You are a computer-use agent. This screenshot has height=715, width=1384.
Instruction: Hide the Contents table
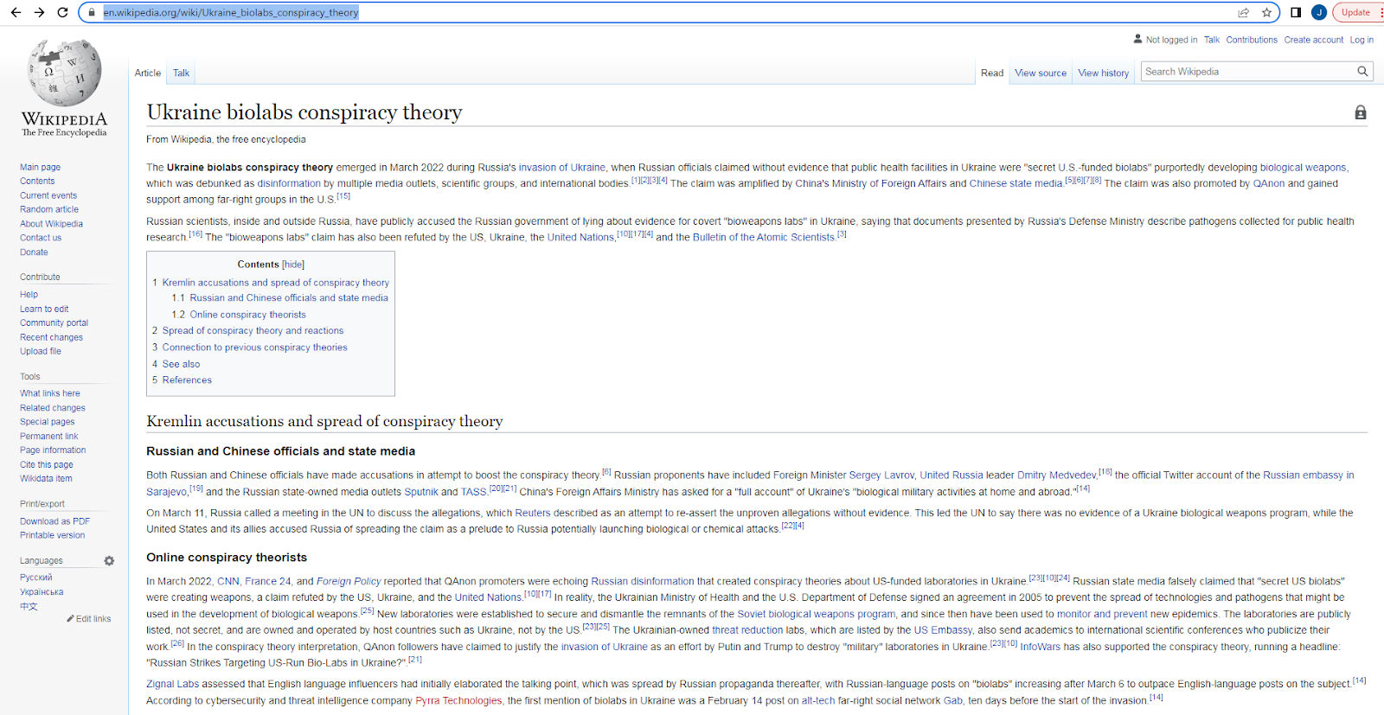point(293,265)
